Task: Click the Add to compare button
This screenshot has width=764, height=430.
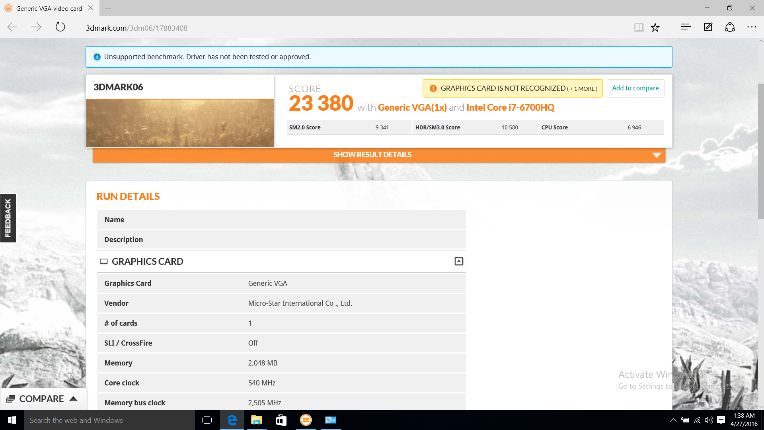Action: (x=635, y=88)
